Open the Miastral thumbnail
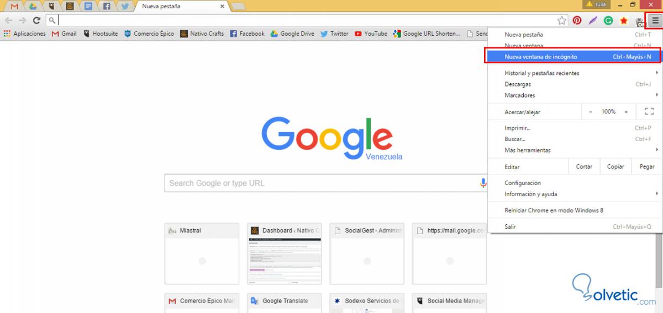 [202, 253]
